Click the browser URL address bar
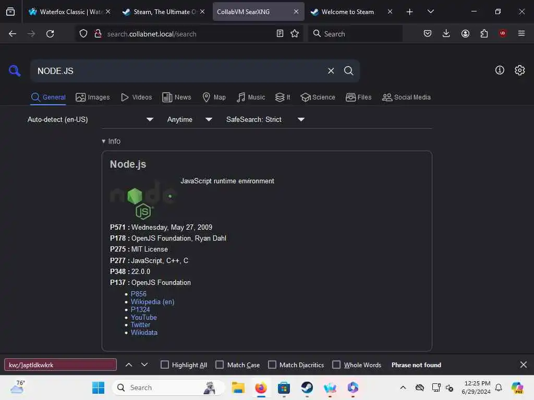Viewport: 534px width, 400px height. pyautogui.click(x=189, y=34)
